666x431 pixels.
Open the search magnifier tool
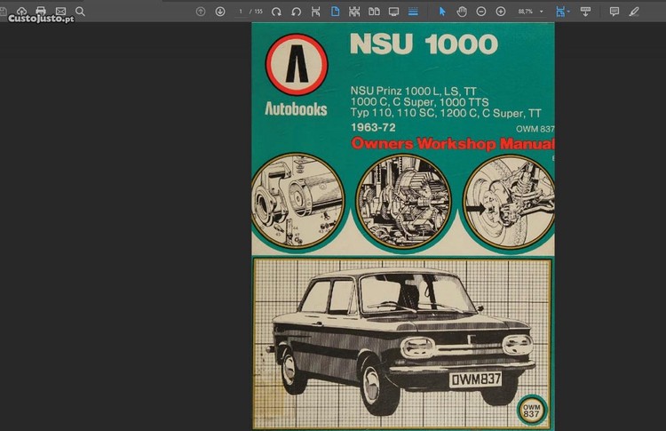(80, 12)
